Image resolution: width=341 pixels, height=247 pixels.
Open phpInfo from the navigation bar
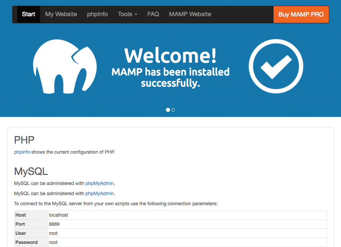(97, 14)
